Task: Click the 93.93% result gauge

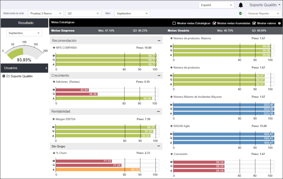Action: point(24,53)
